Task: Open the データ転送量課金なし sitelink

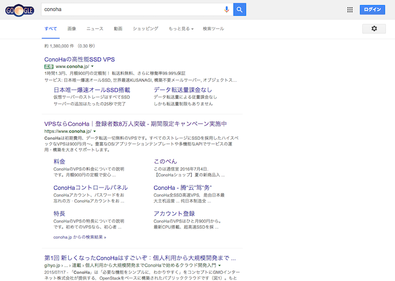Action: (x=183, y=90)
